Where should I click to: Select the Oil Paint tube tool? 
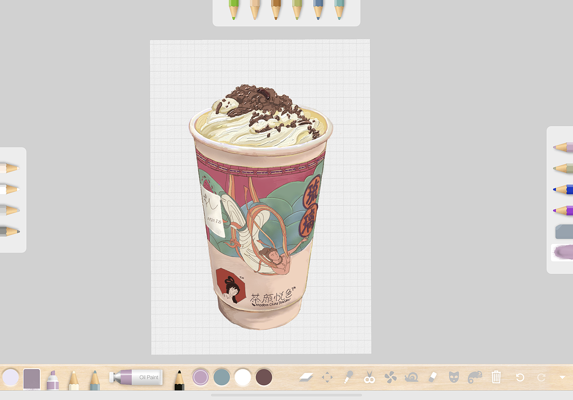[136, 377]
